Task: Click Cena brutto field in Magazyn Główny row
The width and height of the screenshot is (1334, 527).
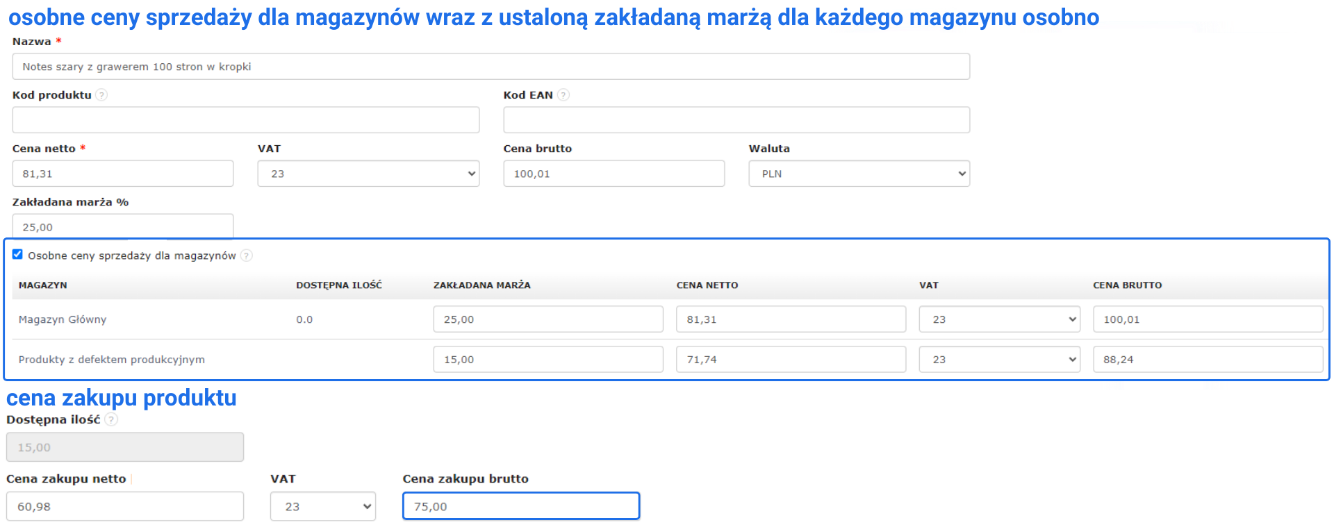Action: click(1208, 319)
